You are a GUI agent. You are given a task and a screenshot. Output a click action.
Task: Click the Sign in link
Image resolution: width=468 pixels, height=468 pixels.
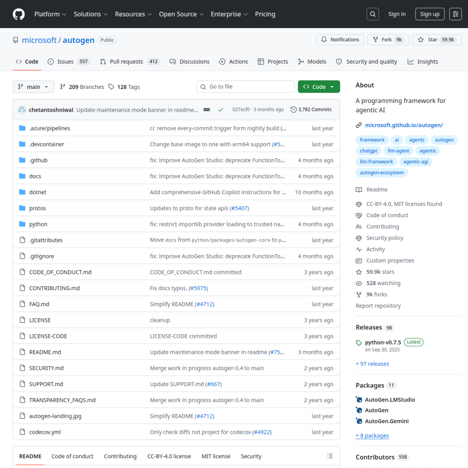[x=397, y=14]
